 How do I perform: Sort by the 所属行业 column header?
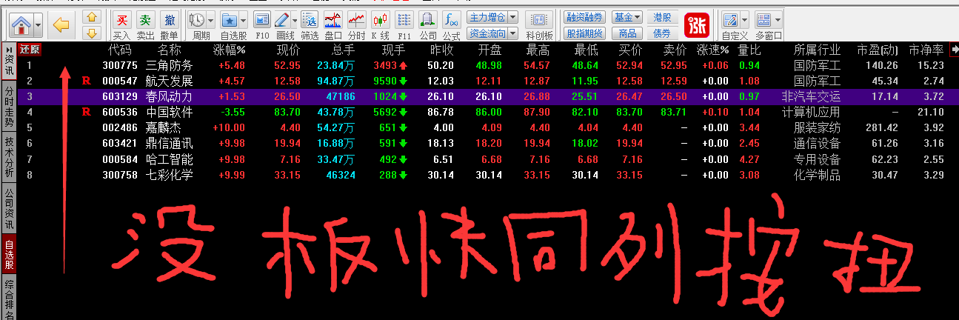[x=818, y=50]
